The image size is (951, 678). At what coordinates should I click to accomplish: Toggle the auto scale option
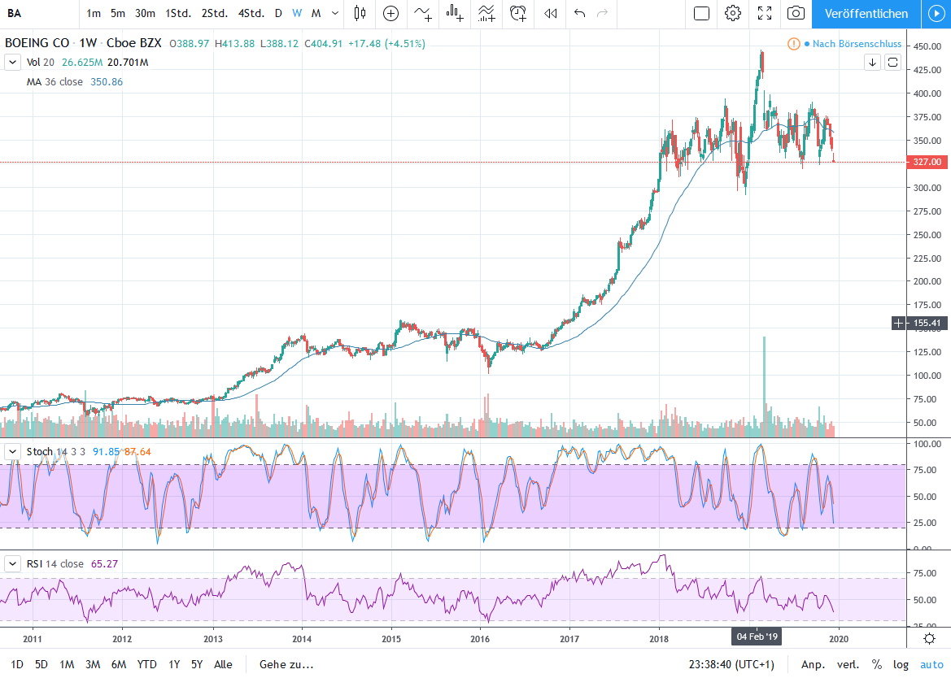931,664
